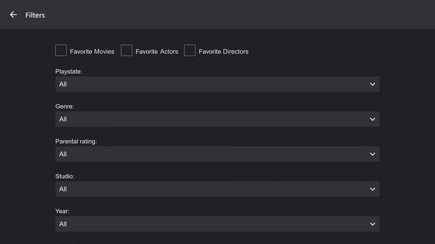
Task: Click the All value in Studio field
Action: pos(63,189)
